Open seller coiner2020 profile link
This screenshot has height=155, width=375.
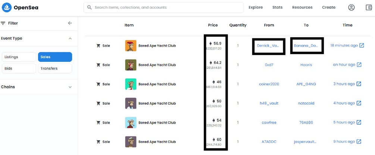point(269,84)
